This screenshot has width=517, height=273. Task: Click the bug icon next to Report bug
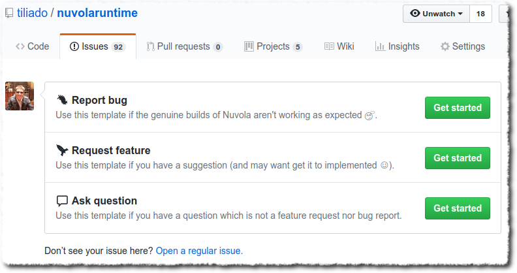click(x=63, y=100)
